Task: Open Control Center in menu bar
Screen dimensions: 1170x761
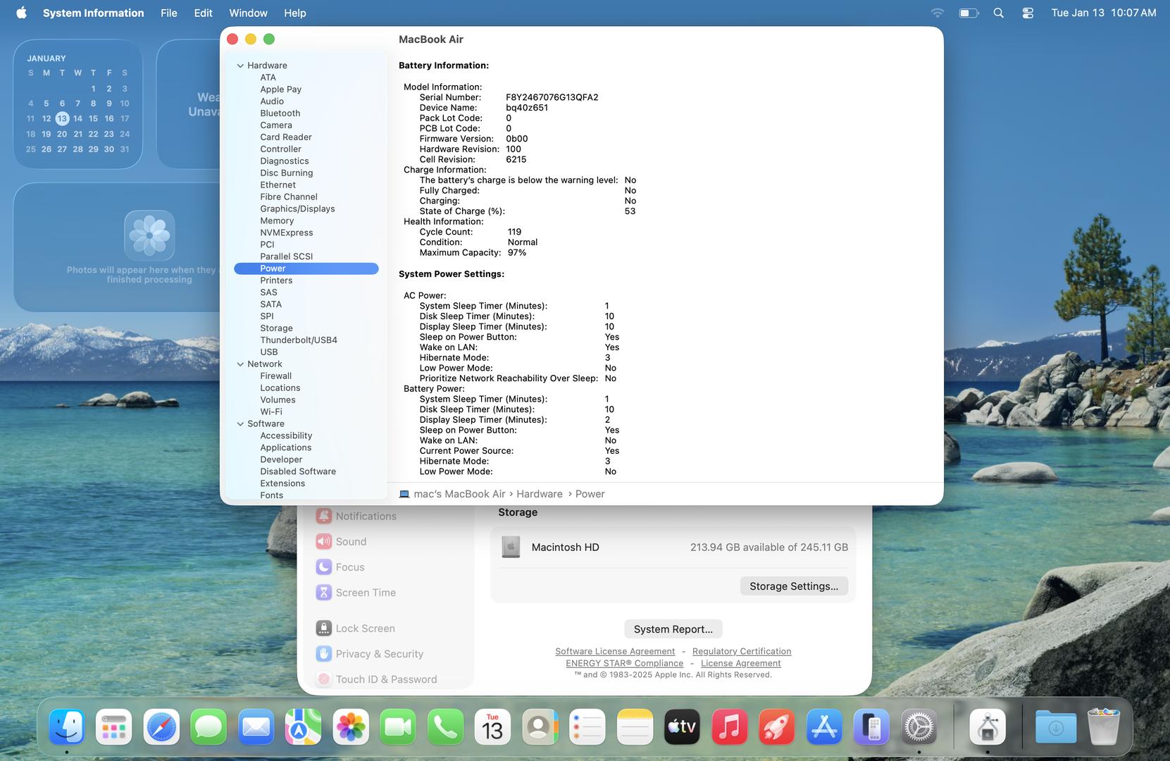Action: 1028,13
